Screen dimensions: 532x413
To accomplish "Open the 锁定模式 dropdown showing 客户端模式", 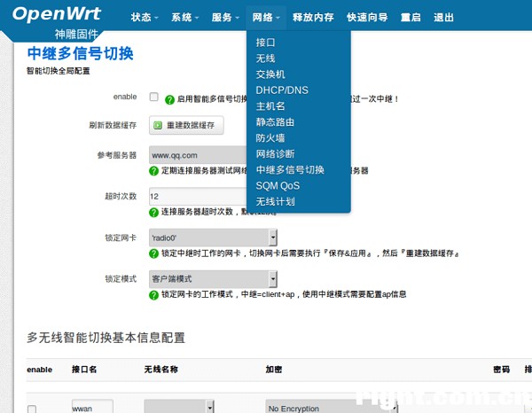I will click(x=213, y=279).
